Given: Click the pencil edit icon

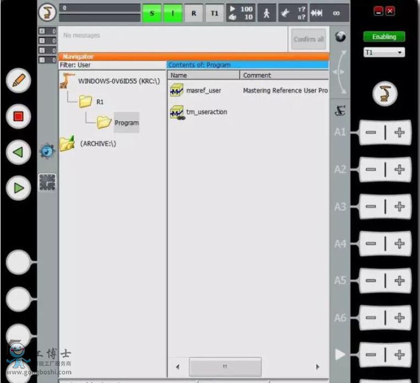Looking at the screenshot, I should [x=19, y=81].
